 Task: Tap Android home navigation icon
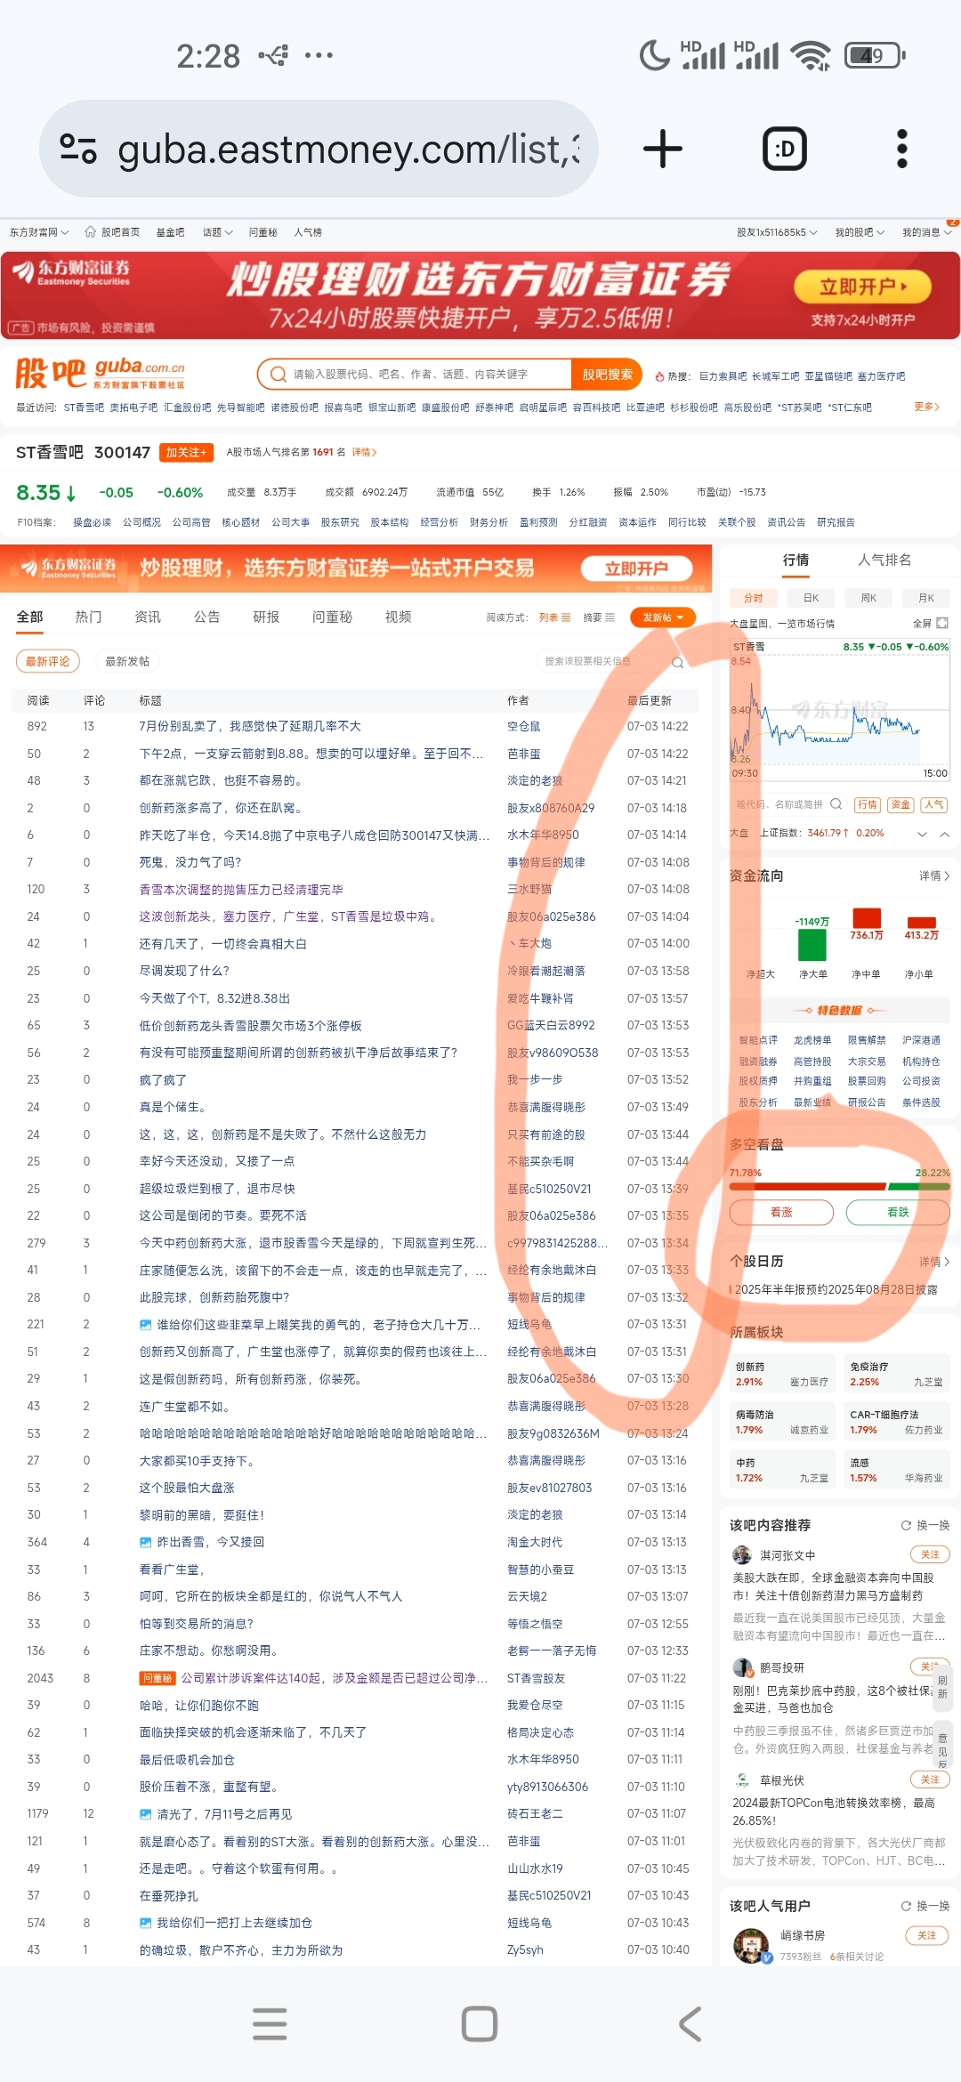coord(480,2023)
